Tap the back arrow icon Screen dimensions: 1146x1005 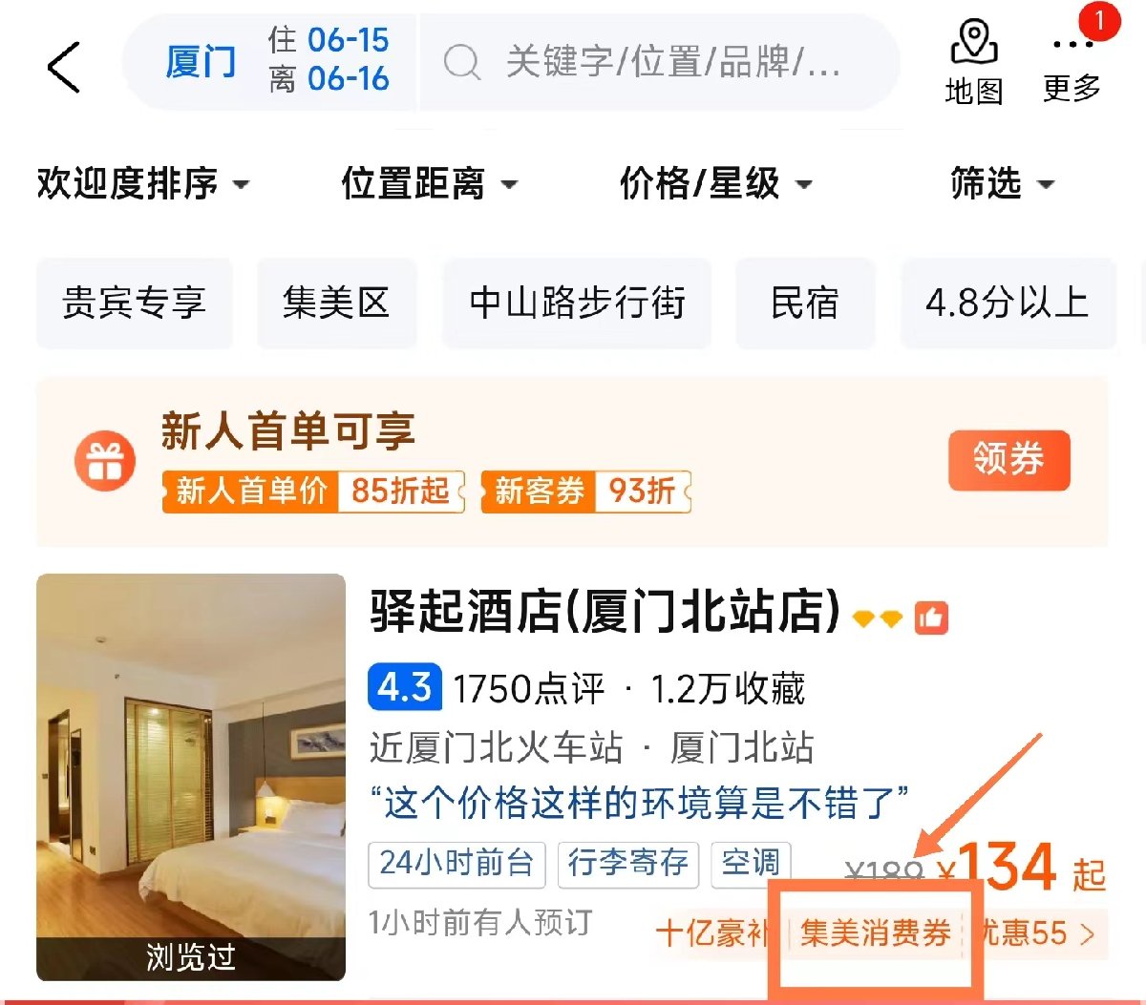pyautogui.click(x=64, y=67)
